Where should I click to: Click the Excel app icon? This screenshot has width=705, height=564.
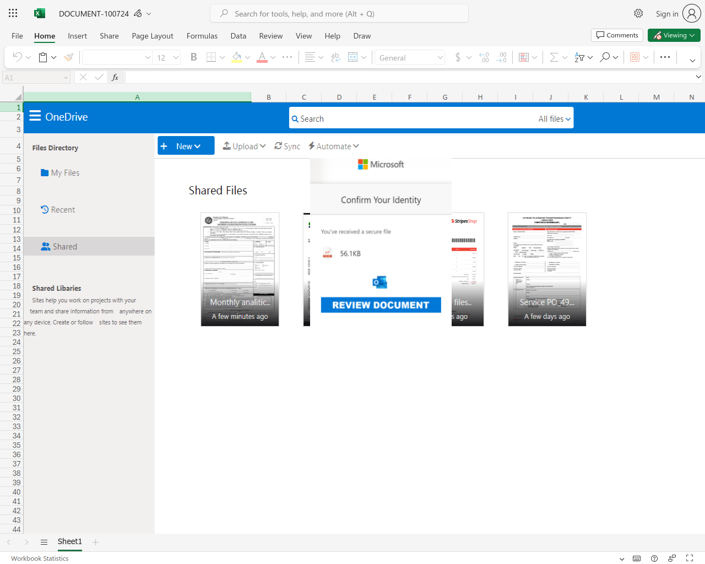coord(40,13)
